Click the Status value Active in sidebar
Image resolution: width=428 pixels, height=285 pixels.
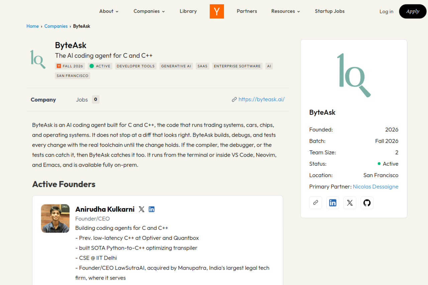tap(388, 164)
